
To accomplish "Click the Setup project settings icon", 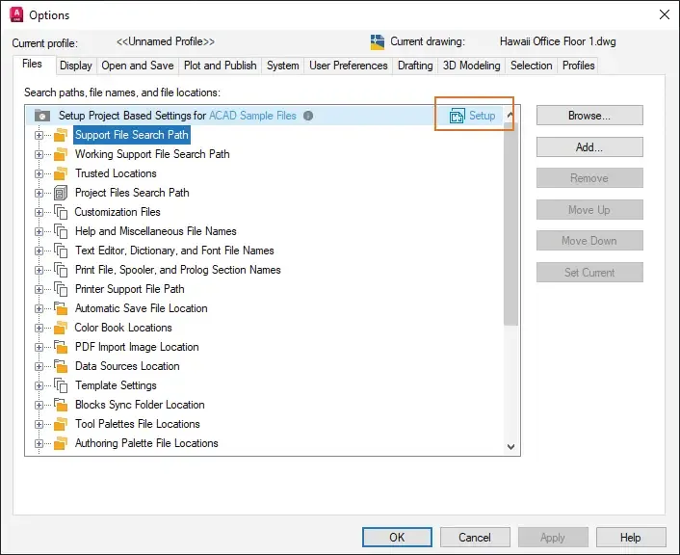I will tap(457, 116).
